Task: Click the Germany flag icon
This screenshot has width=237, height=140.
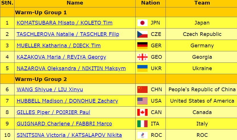Action: pos(142,46)
